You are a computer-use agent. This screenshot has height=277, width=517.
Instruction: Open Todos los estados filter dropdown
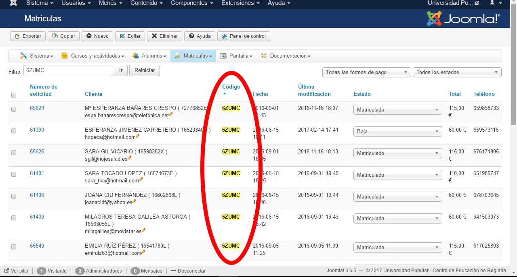point(457,72)
